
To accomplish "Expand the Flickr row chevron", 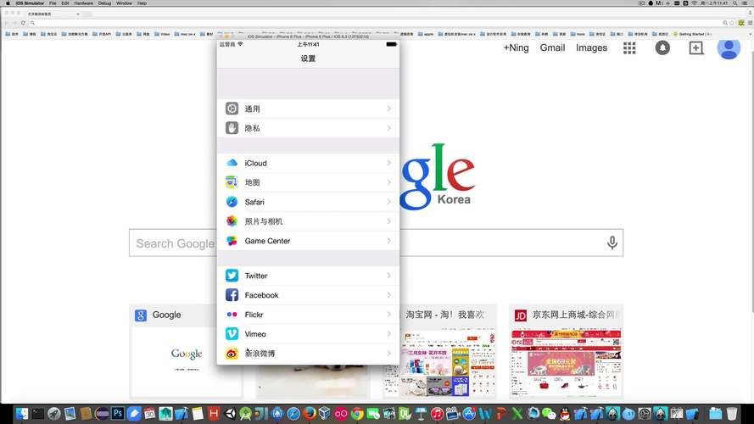I will 389,315.
